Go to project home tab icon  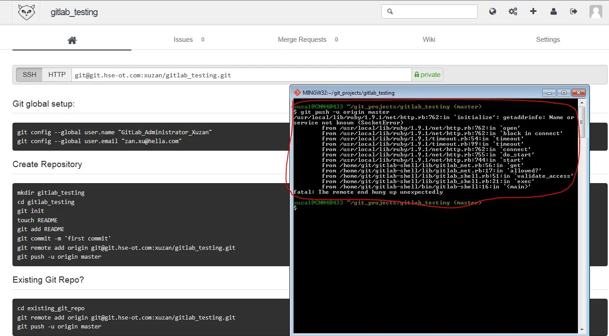[x=72, y=40]
